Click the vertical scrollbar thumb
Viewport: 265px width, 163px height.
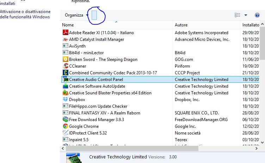point(262,43)
